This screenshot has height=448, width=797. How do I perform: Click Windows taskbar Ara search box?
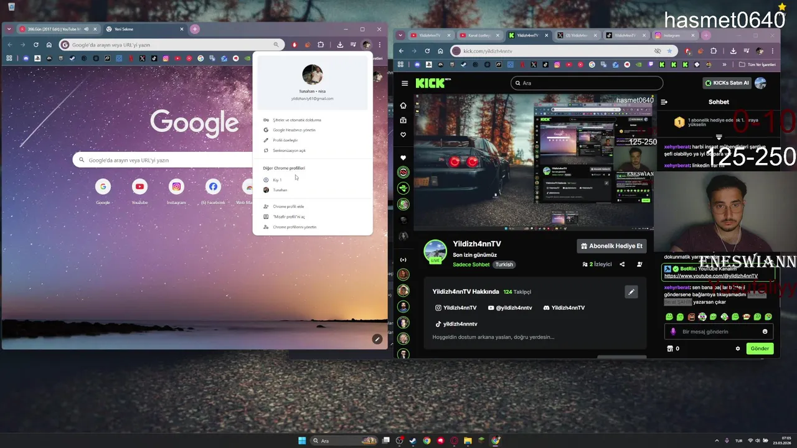(x=345, y=441)
